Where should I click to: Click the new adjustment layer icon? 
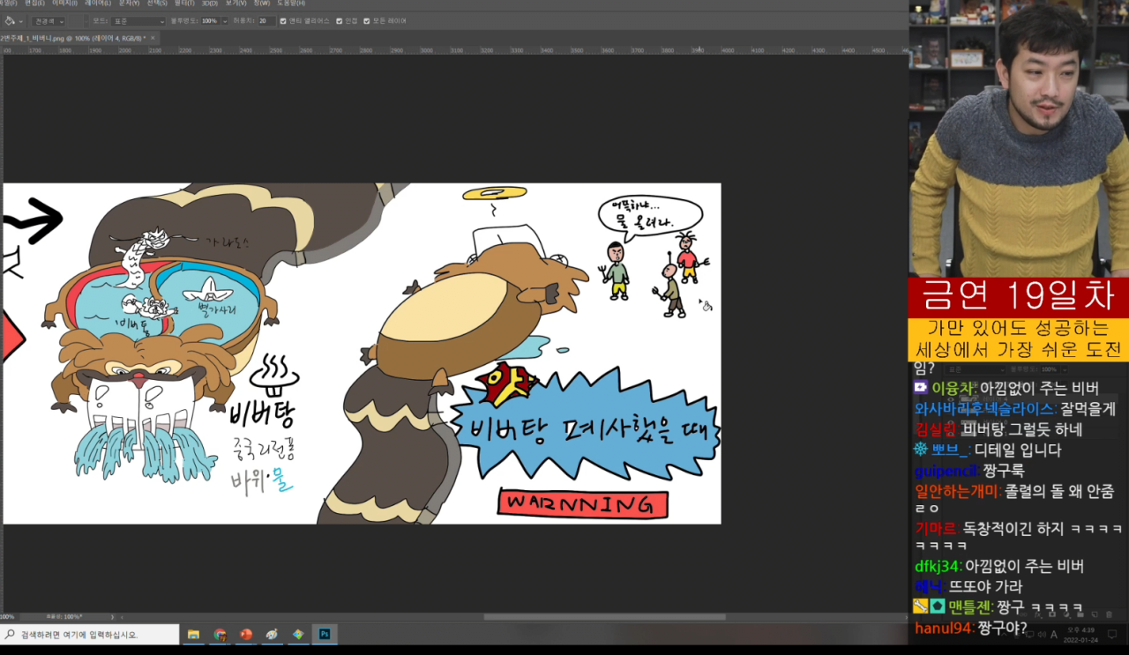click(1066, 614)
